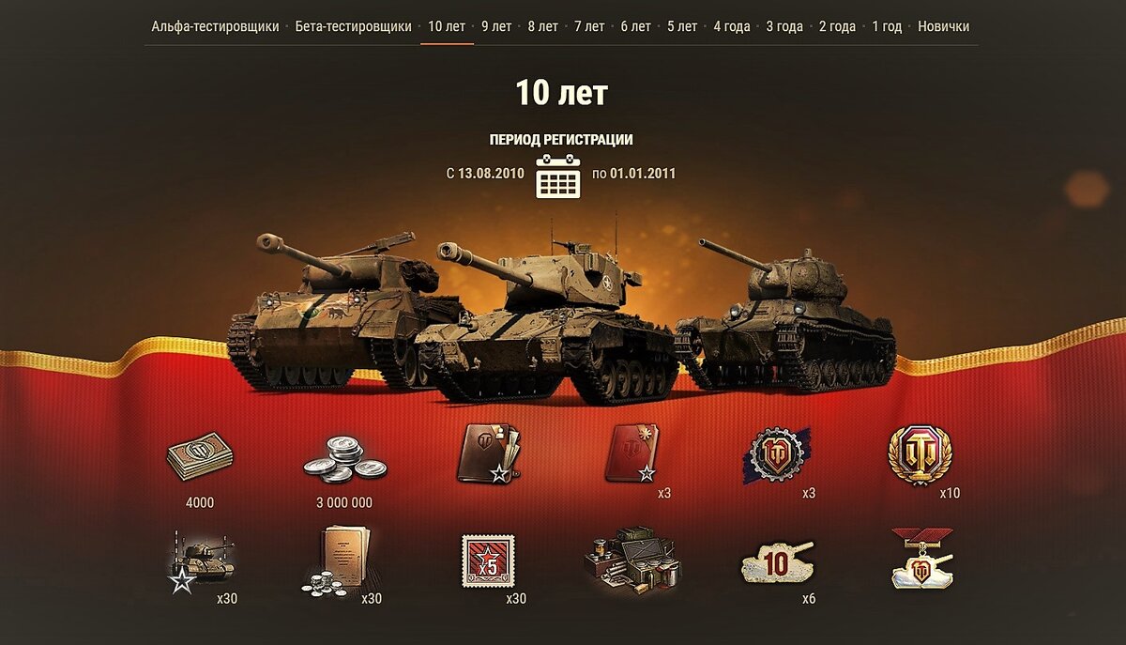Screen dimensions: 1126x645
Task: Switch to the Альфа-тестировщики tab
Action: click(215, 26)
